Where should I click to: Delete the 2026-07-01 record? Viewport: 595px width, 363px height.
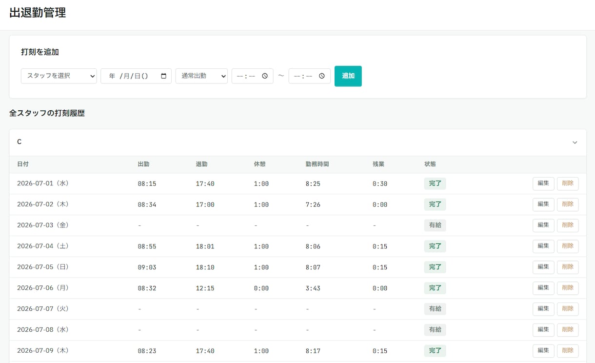(x=568, y=183)
